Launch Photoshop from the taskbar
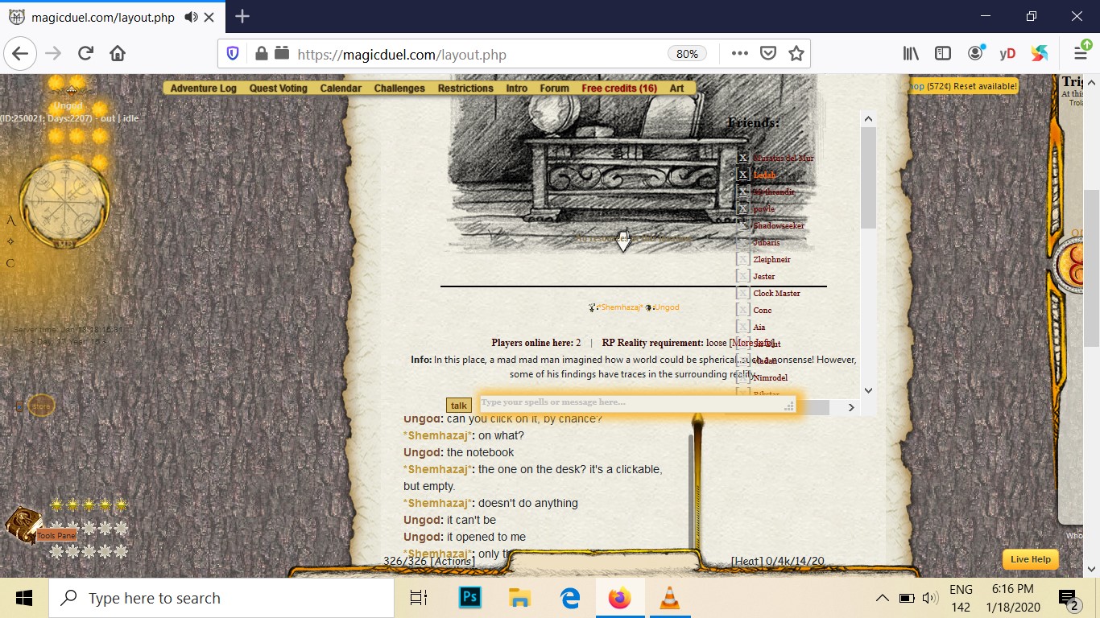The image size is (1100, 618). 469,598
